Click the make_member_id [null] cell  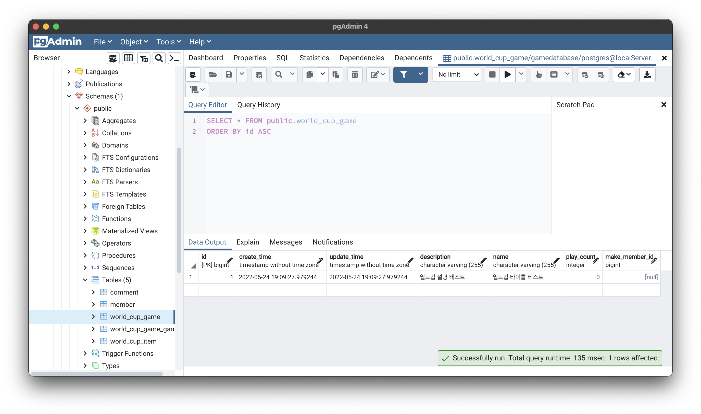pyautogui.click(x=631, y=277)
